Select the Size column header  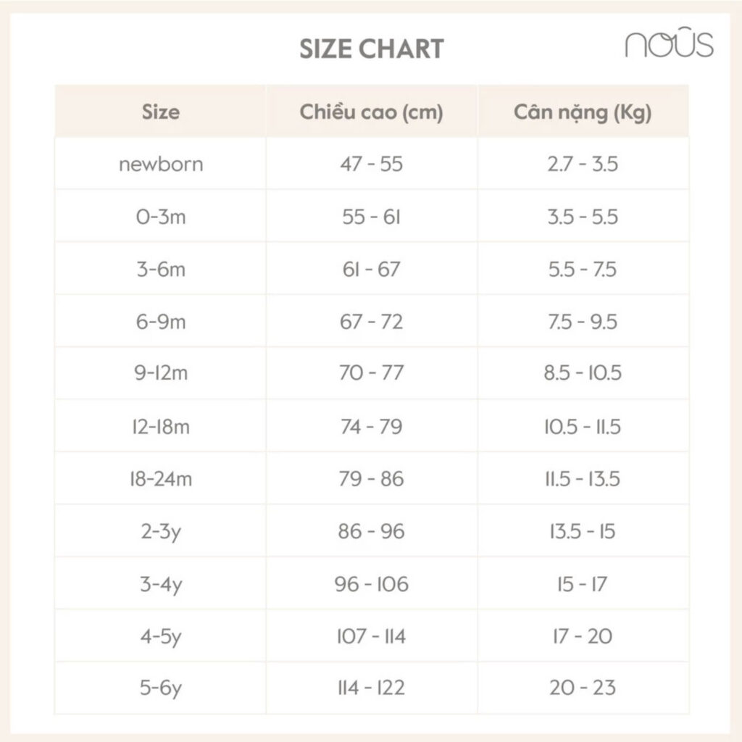161,112
